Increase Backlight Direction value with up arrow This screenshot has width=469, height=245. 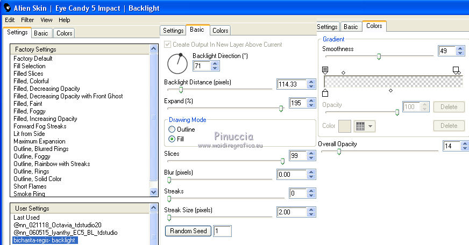(x=215, y=63)
